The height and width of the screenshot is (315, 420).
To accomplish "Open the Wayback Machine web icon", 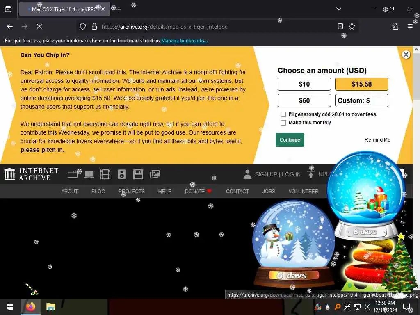I will pyautogui.click(x=73, y=174).
